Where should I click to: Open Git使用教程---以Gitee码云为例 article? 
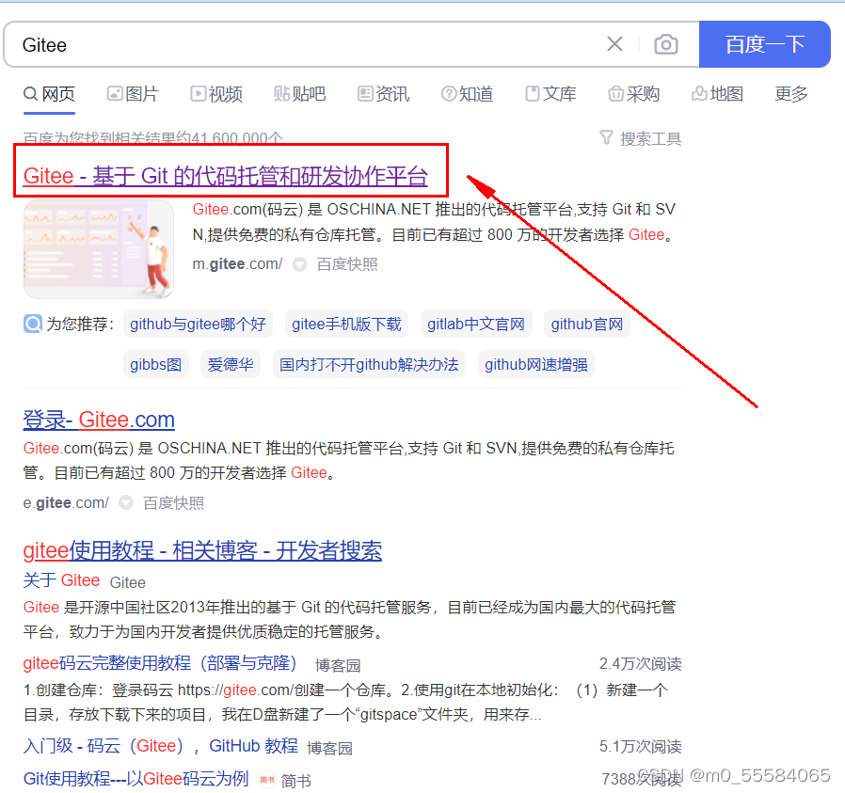136,779
